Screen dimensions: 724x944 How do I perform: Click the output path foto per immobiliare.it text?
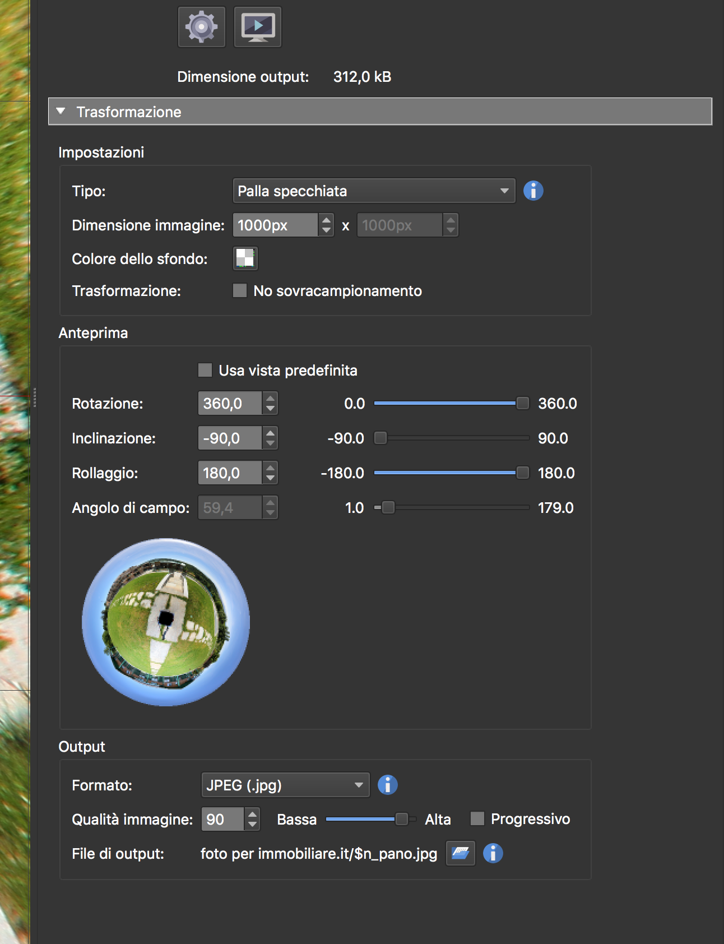point(319,853)
